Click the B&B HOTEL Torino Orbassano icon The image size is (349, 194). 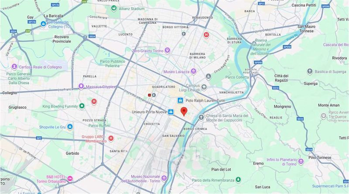(70, 179)
